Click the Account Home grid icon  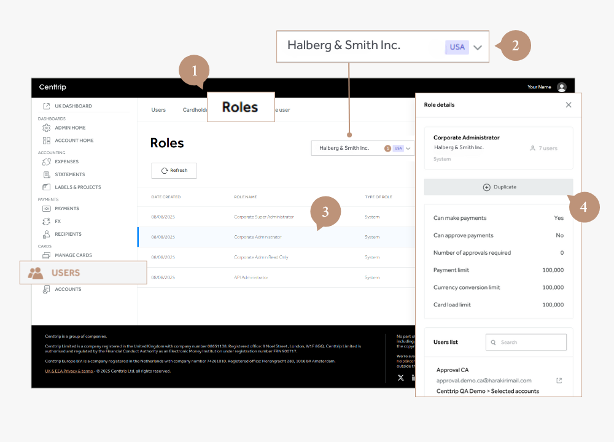coord(46,141)
